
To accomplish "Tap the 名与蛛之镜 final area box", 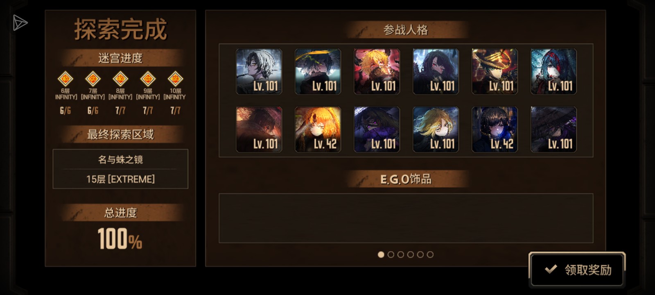I will 120,169.
